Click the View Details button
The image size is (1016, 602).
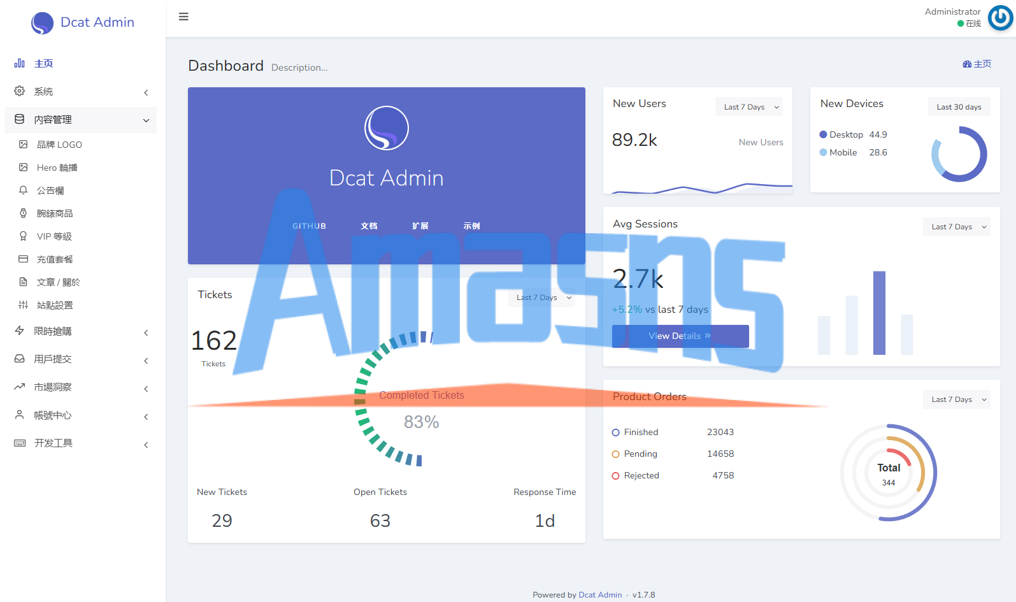680,336
